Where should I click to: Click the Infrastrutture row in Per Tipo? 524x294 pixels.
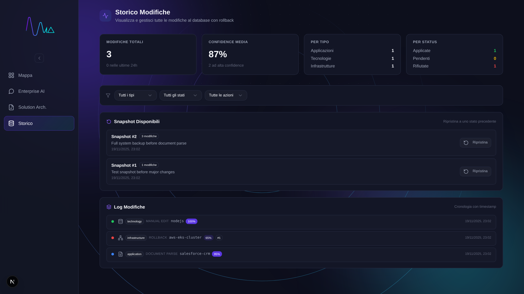click(352, 66)
